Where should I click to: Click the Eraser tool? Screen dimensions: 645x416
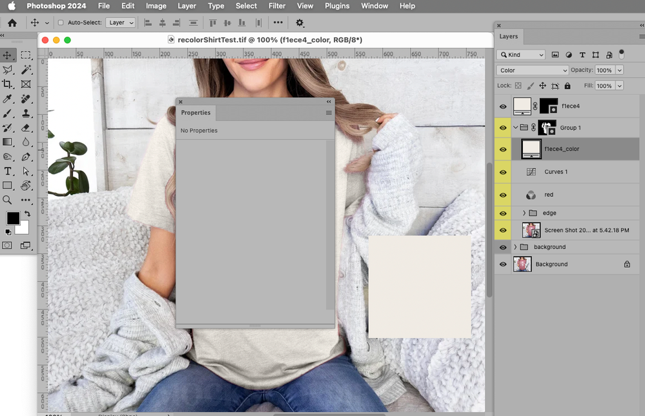pyautogui.click(x=26, y=128)
